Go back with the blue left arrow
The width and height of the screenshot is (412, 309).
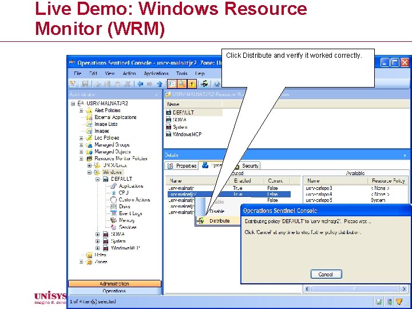pyautogui.click(x=140, y=84)
